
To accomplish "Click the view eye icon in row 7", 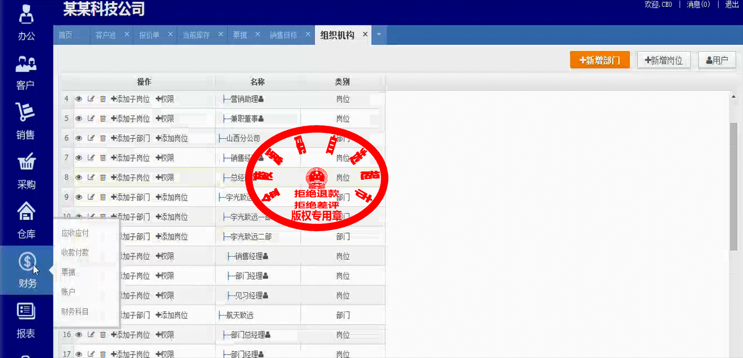I will point(79,158).
